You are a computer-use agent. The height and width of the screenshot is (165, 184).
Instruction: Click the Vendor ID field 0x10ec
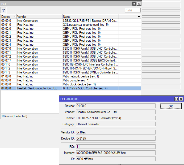click(116, 132)
